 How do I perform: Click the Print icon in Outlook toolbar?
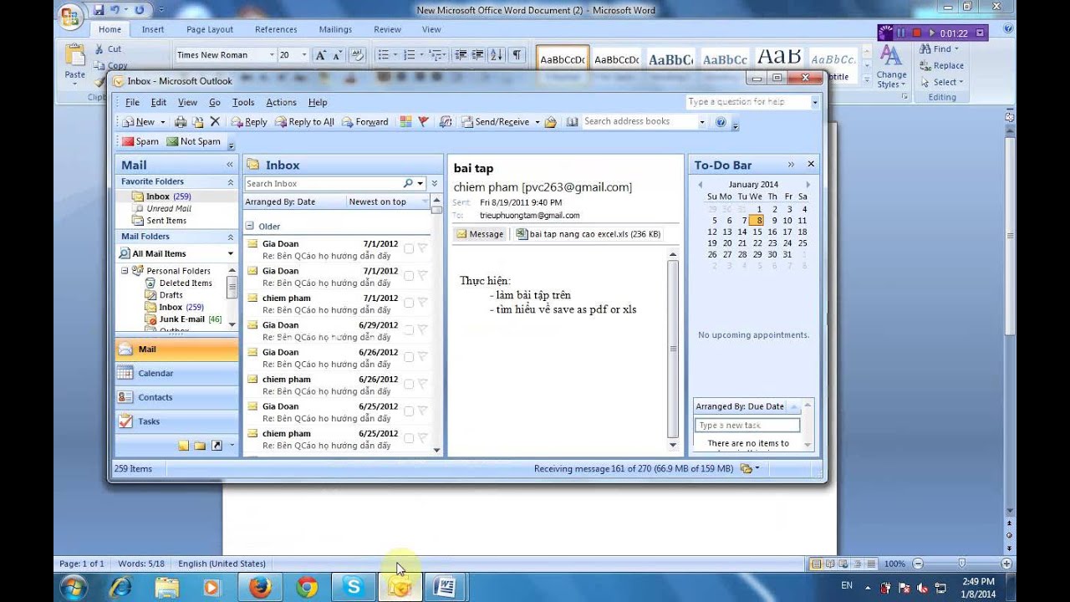[x=181, y=122]
